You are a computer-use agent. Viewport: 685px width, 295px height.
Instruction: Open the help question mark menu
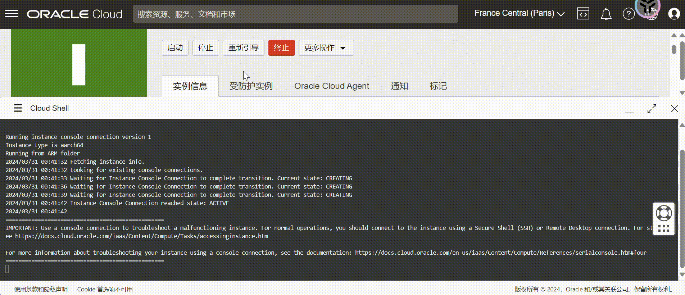[x=628, y=14]
